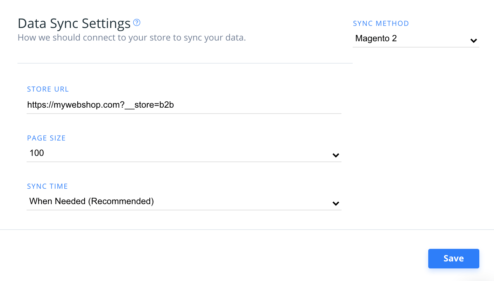Click the SYNC TIME field label
Image resolution: width=494 pixels, height=281 pixels.
[48, 186]
